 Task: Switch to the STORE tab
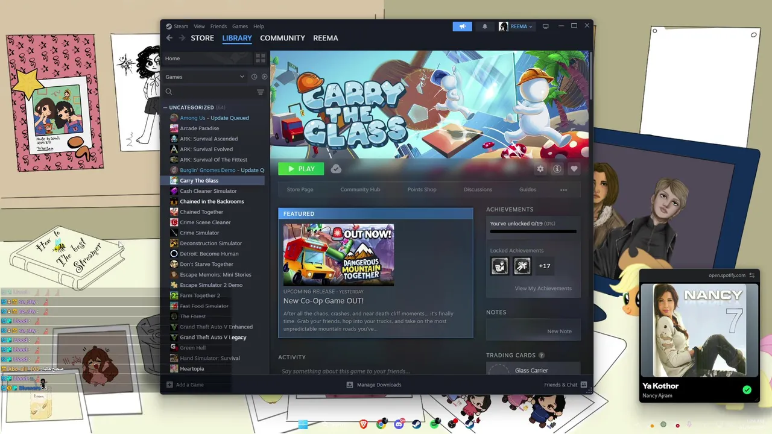[203, 38]
